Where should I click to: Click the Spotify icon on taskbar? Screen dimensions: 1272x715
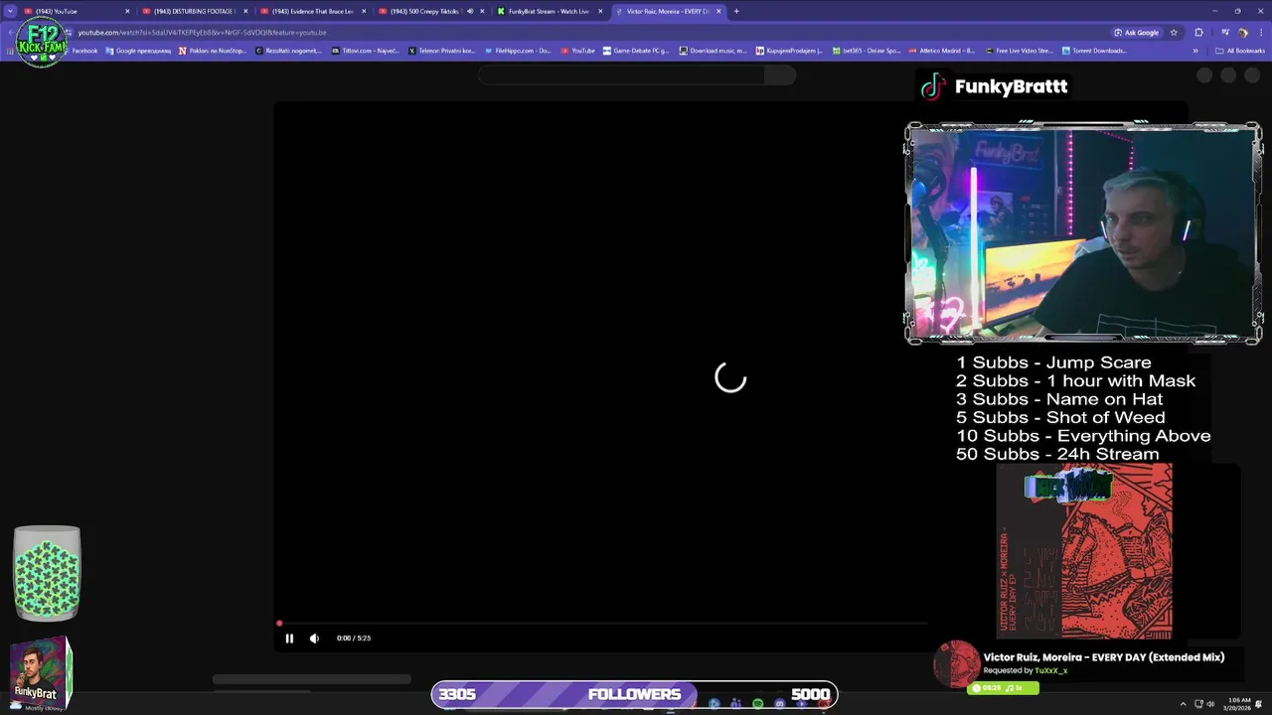click(757, 704)
